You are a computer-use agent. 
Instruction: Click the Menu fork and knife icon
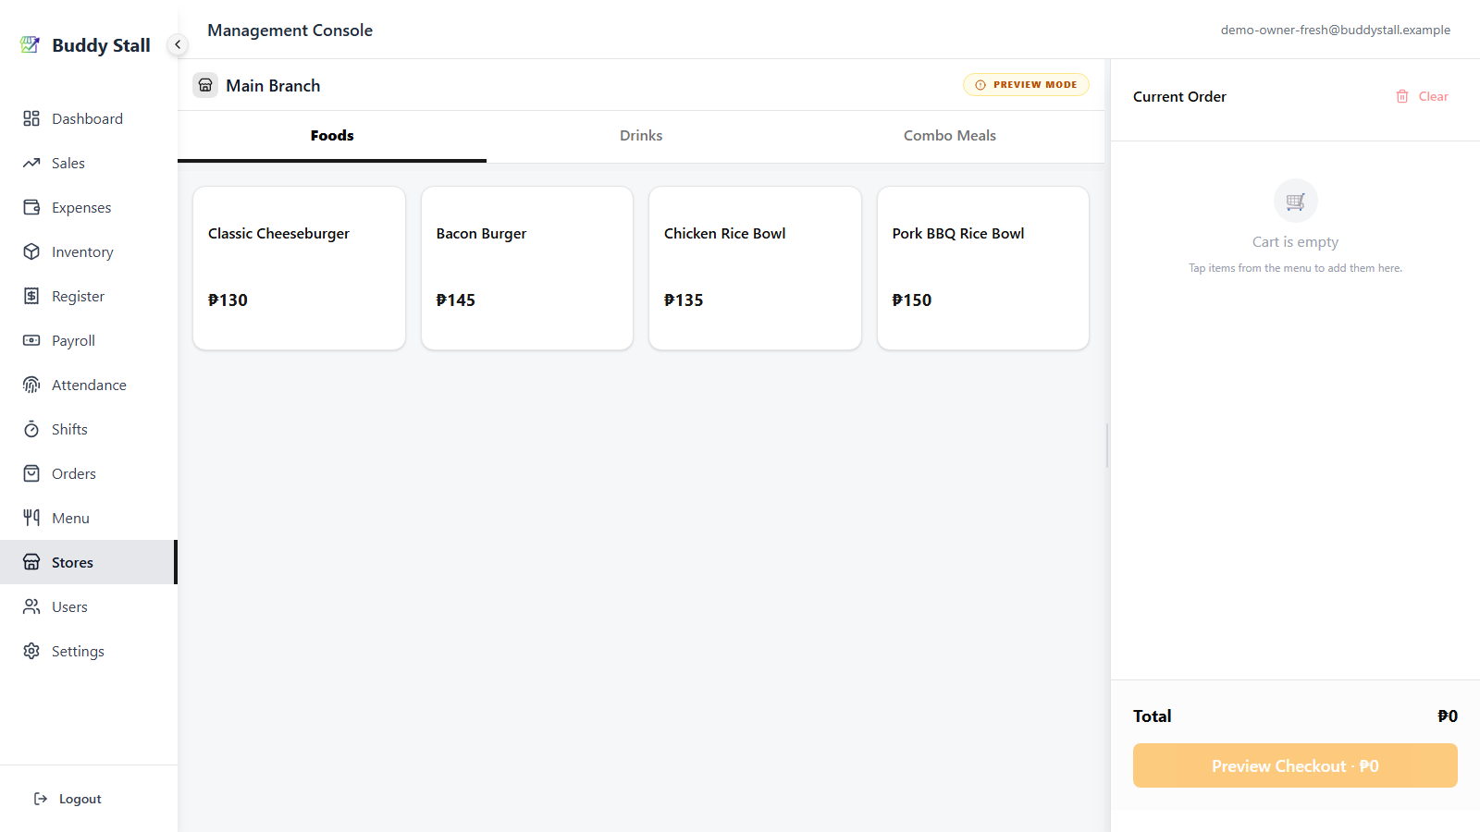tap(31, 518)
